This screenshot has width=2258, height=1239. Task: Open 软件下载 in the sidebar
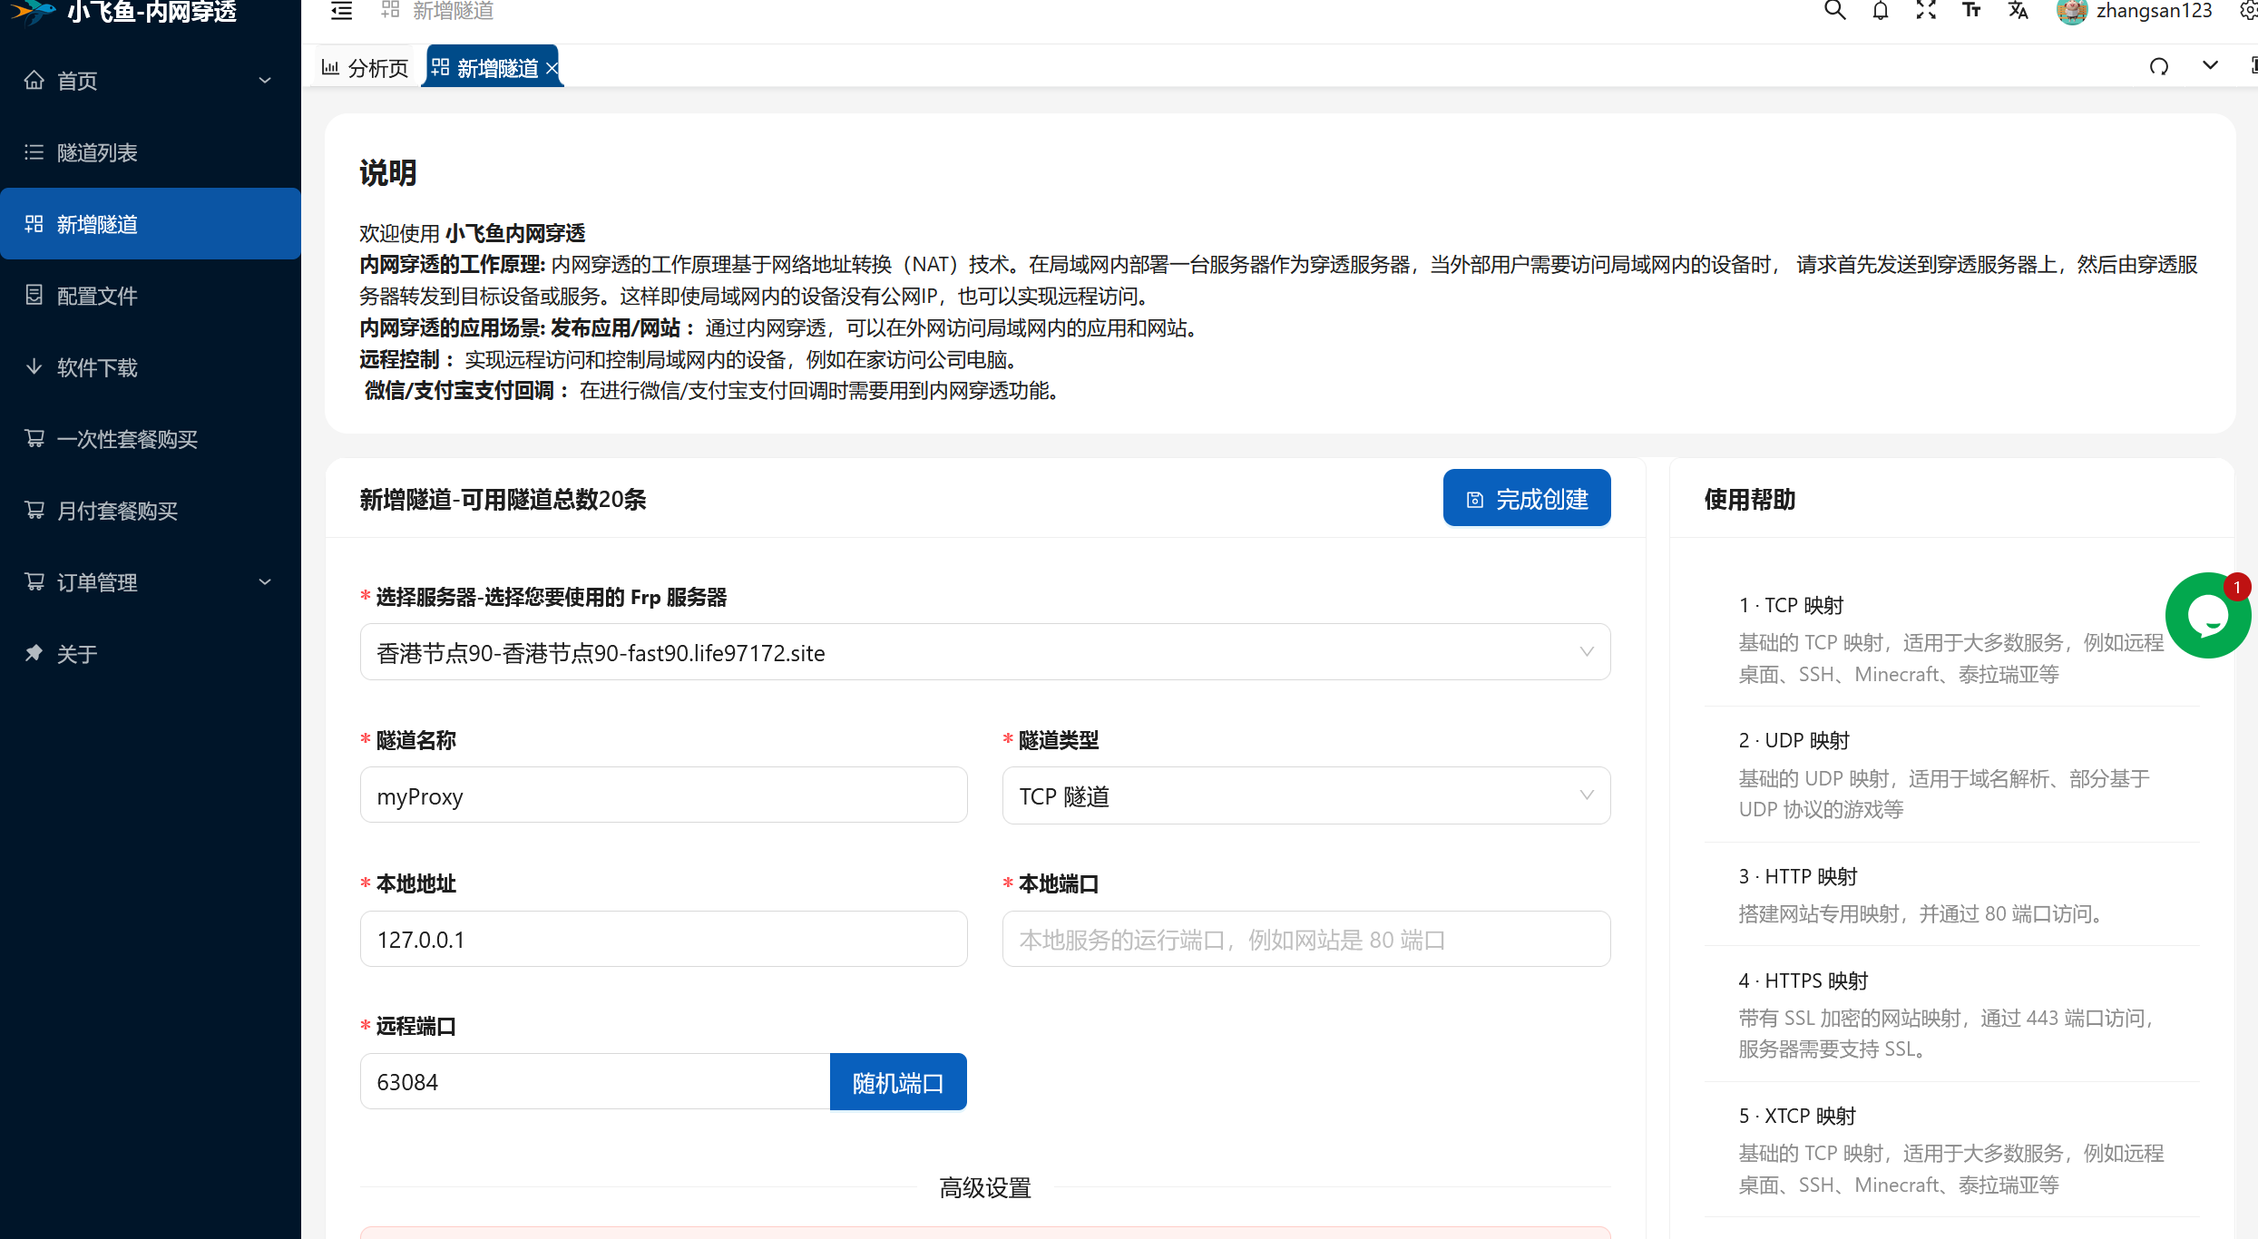coord(97,367)
